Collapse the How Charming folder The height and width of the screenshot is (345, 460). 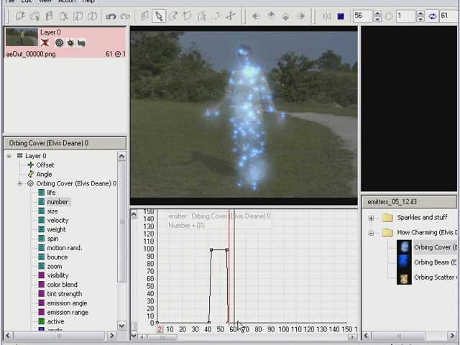(371, 233)
